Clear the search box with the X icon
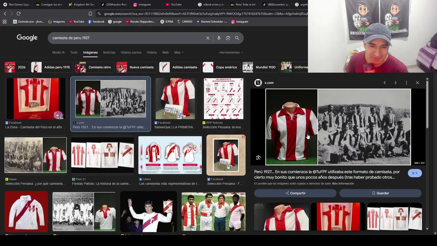Screen dimensions: 437x246 tap(208, 38)
